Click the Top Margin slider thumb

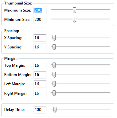coord(54,65)
